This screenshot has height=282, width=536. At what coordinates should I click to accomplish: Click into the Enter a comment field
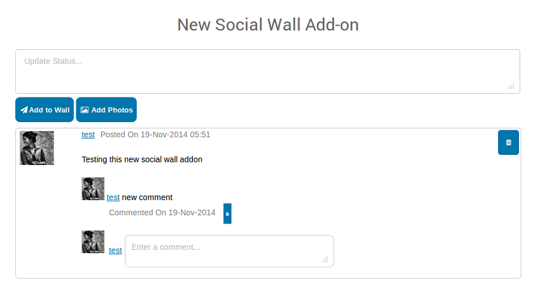[x=229, y=251]
